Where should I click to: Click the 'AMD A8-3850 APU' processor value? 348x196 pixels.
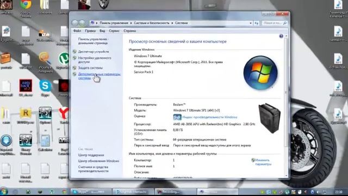pyautogui.click(x=214, y=124)
